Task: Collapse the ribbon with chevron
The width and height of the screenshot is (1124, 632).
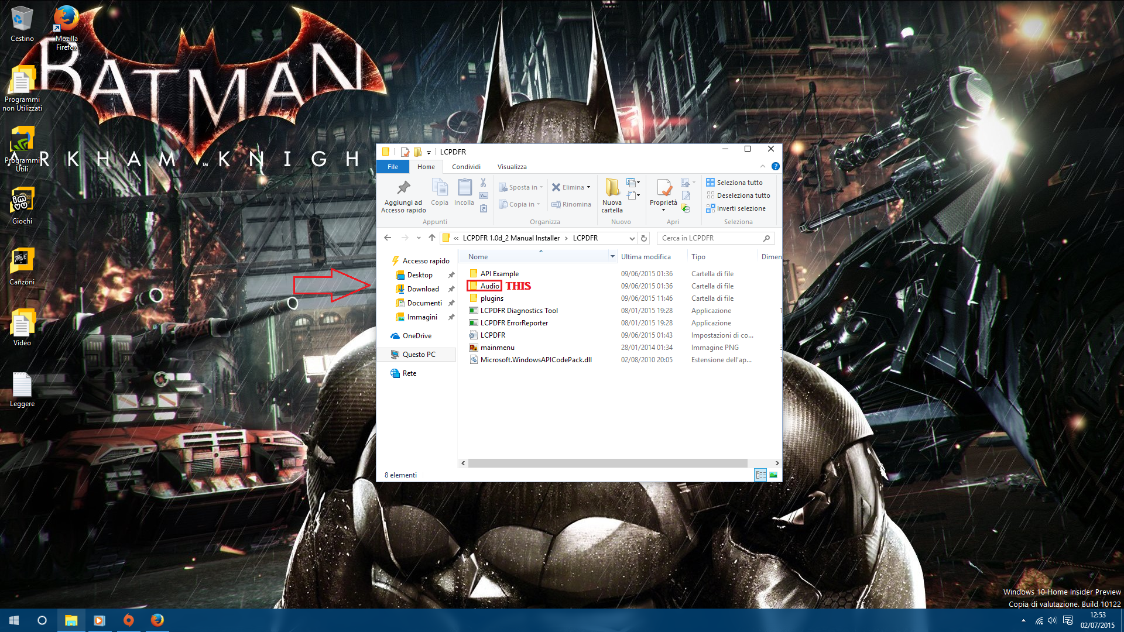Action: coord(762,167)
